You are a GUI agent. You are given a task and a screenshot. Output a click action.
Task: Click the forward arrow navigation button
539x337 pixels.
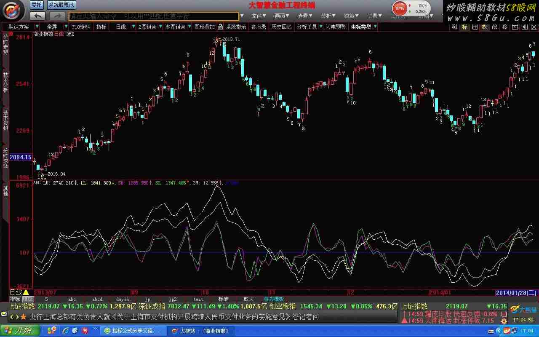click(x=57, y=16)
